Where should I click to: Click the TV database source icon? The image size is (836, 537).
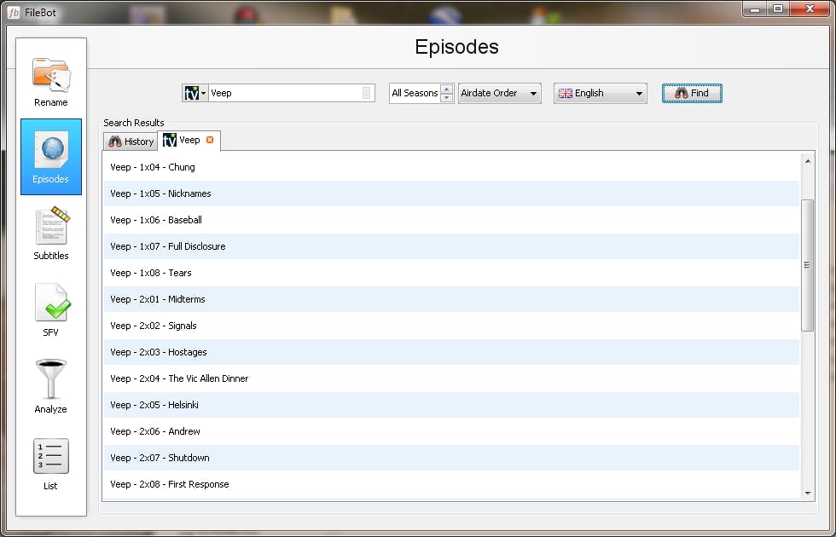tap(191, 93)
